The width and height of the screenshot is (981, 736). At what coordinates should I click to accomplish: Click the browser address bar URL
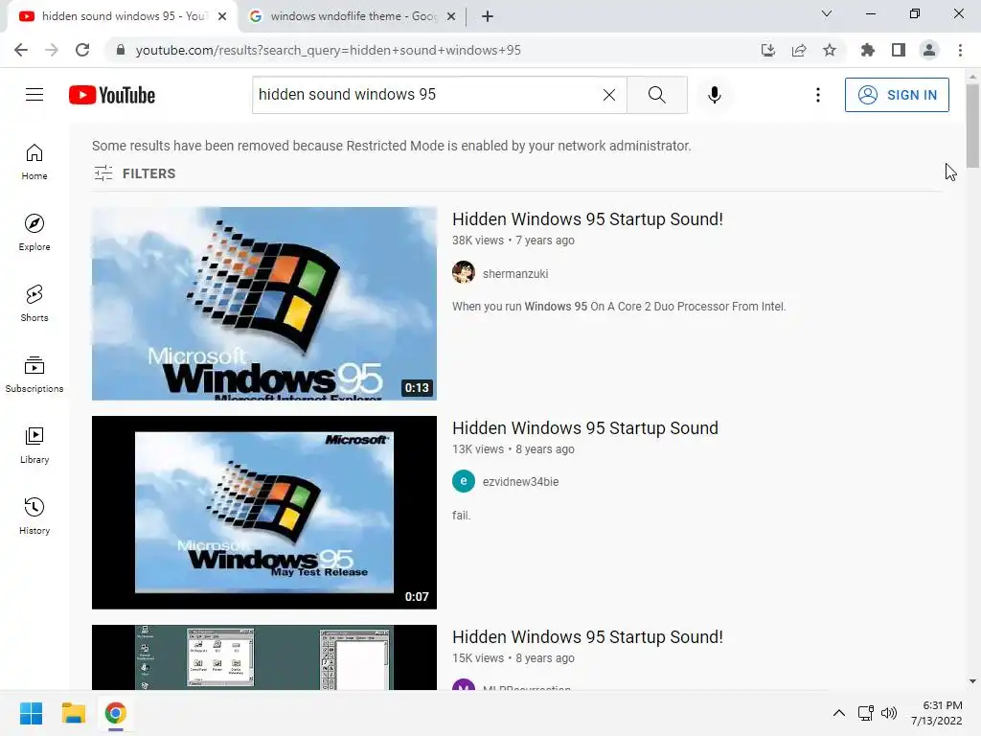click(x=328, y=50)
